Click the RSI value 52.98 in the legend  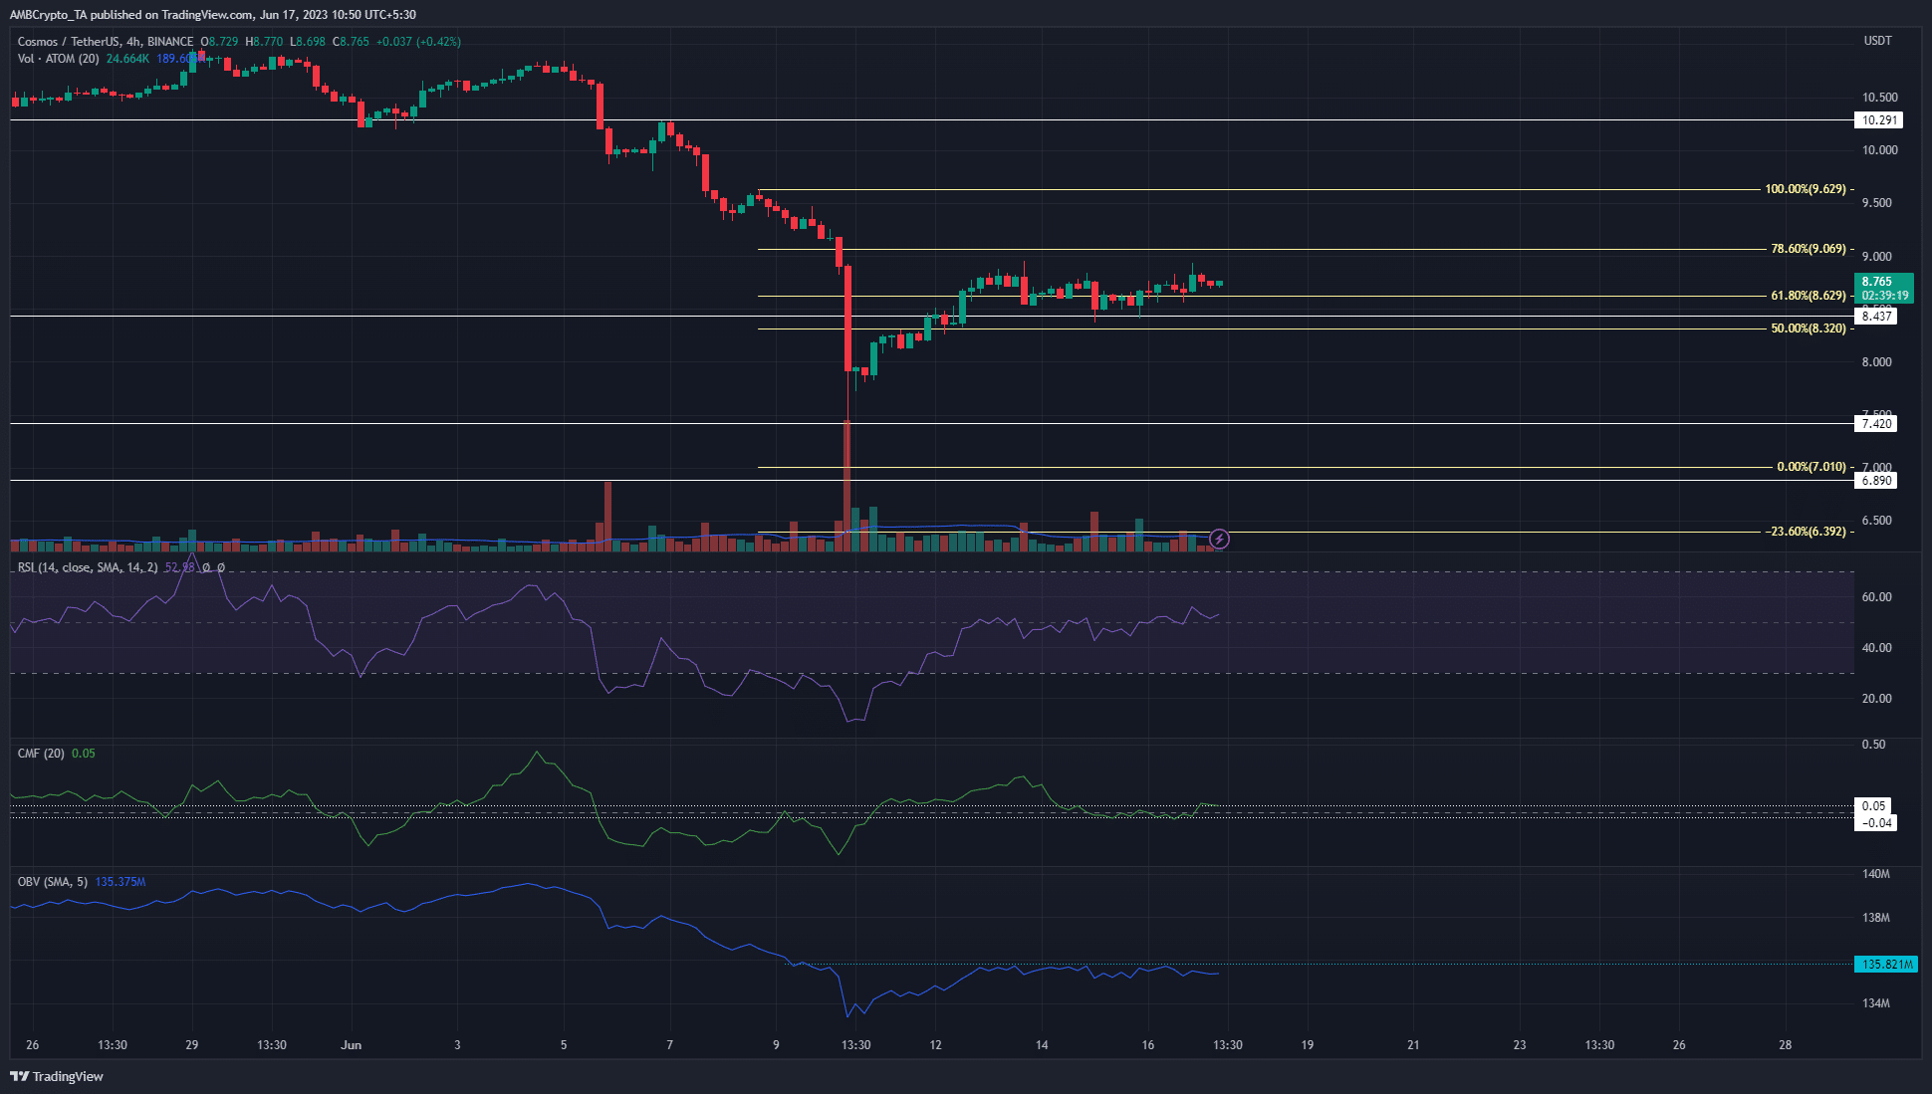click(x=179, y=567)
